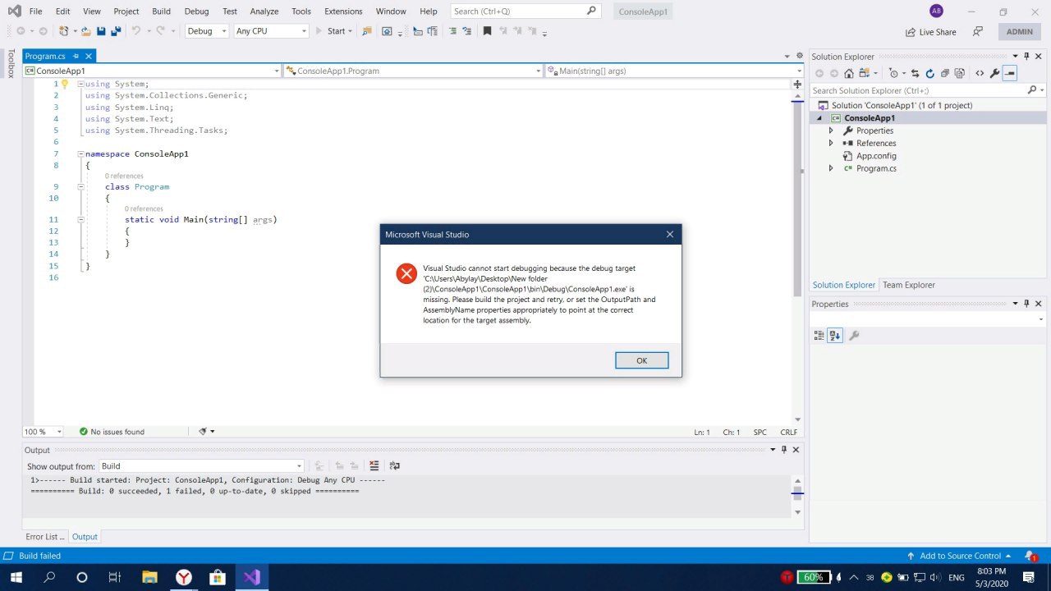1051x591 pixels.
Task: Click the Pending Changes Filter clock icon
Action: (x=894, y=73)
